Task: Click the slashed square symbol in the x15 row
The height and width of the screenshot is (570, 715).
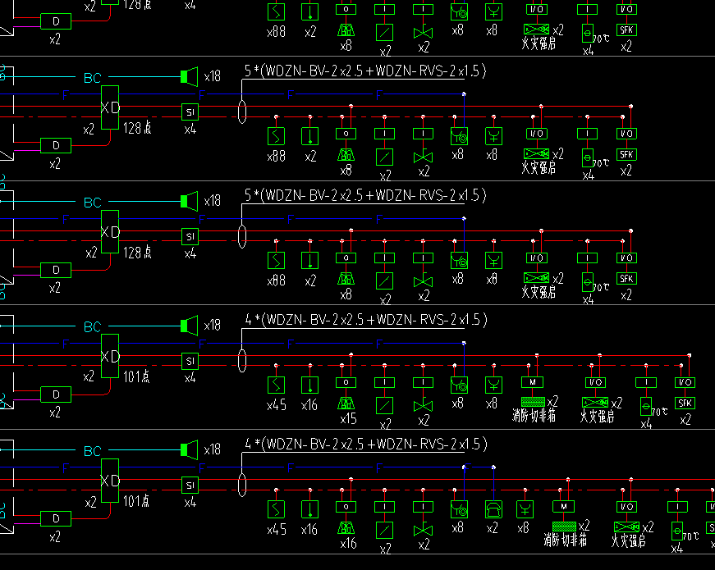Action: pyautogui.click(x=384, y=405)
